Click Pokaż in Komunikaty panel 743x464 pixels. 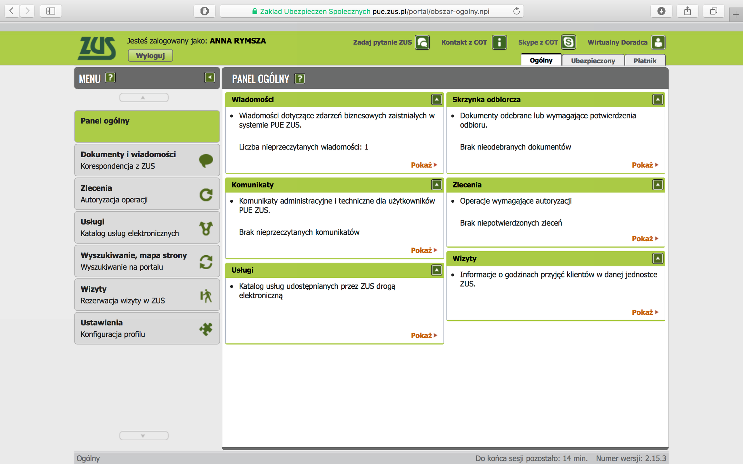(424, 250)
